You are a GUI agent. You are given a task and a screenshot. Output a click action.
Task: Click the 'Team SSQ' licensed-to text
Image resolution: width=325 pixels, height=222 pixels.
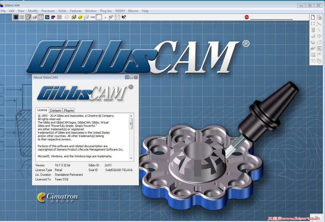pos(62,179)
